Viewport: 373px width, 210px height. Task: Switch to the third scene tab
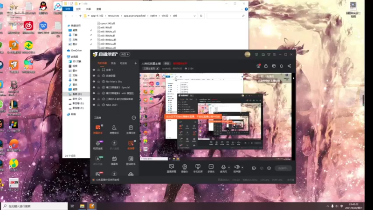(124, 63)
